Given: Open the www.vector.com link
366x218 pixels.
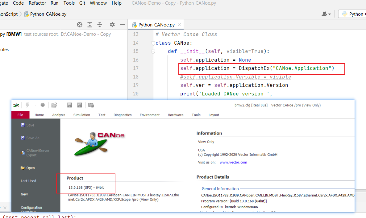Looking at the screenshot, I should [233, 162].
